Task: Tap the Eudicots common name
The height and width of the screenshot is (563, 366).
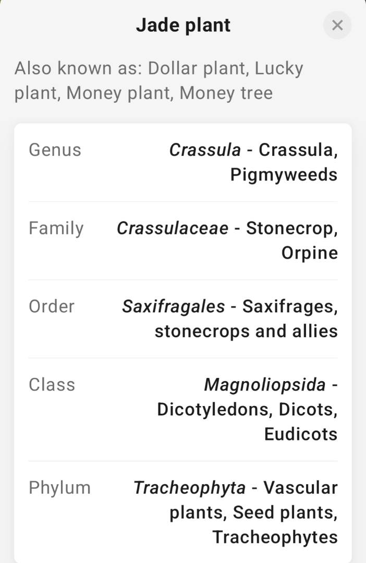Action: coord(301,434)
